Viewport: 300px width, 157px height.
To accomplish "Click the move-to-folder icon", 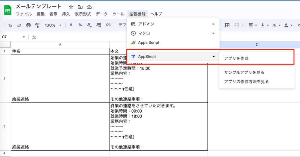I will [x=80, y=7].
